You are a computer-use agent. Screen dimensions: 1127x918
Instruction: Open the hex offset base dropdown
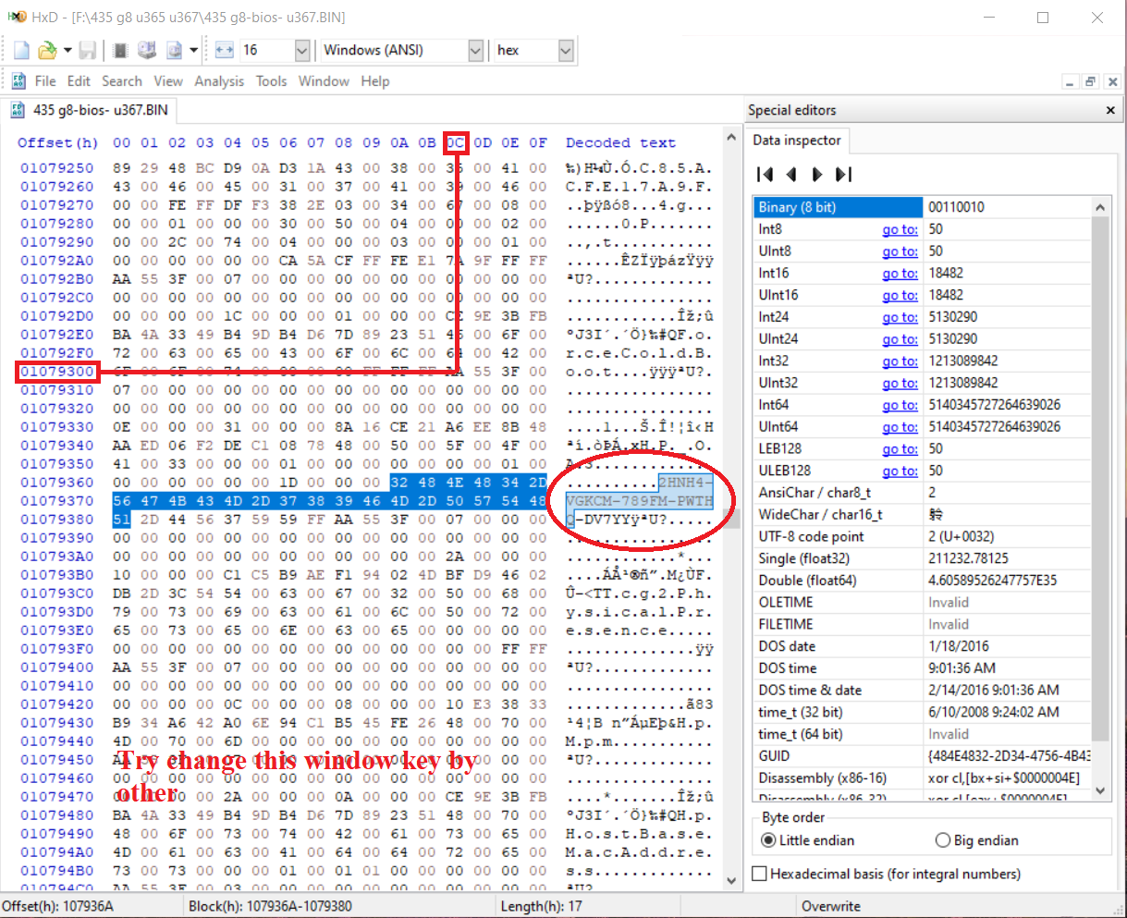tap(566, 50)
